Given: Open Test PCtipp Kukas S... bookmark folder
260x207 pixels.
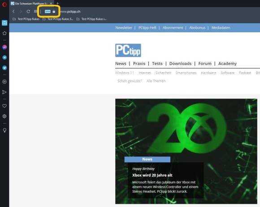Looking at the screenshot, I should [x=58, y=19].
